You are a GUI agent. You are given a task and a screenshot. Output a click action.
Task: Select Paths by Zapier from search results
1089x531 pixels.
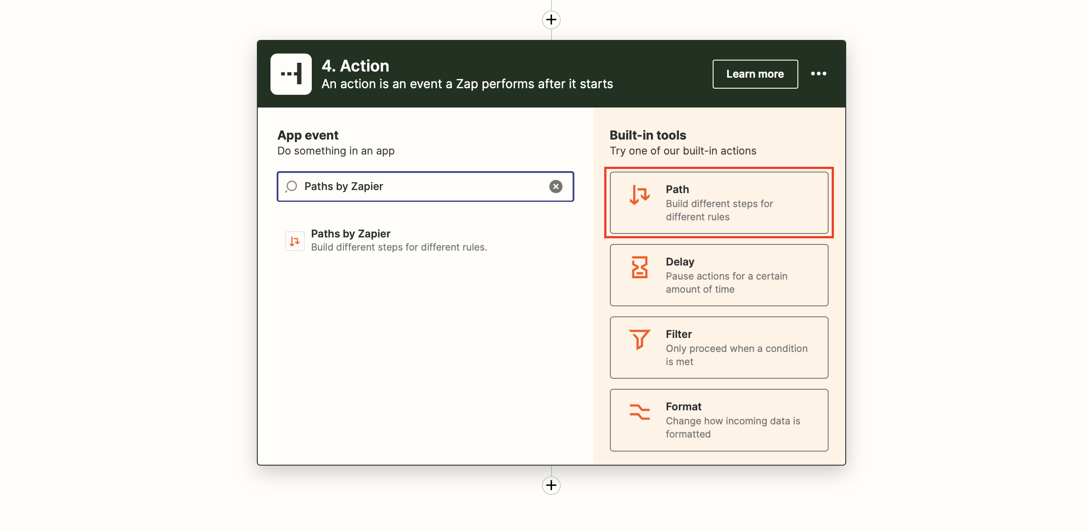[x=386, y=240]
